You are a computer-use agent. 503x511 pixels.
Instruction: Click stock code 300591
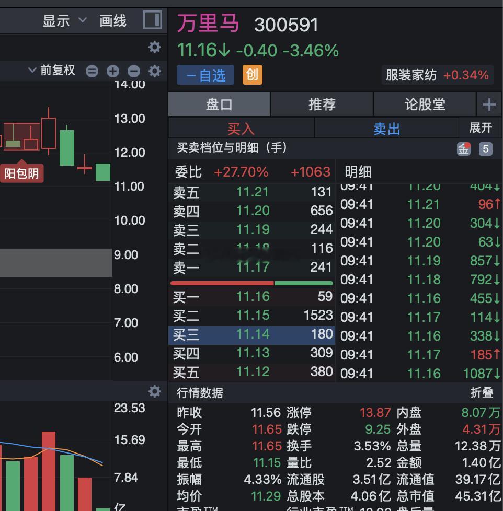(286, 25)
